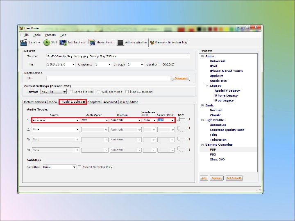The width and height of the screenshot is (295, 221).
Task: Open audio track 1 Samplerate dropdown
Action: (x=150, y=120)
